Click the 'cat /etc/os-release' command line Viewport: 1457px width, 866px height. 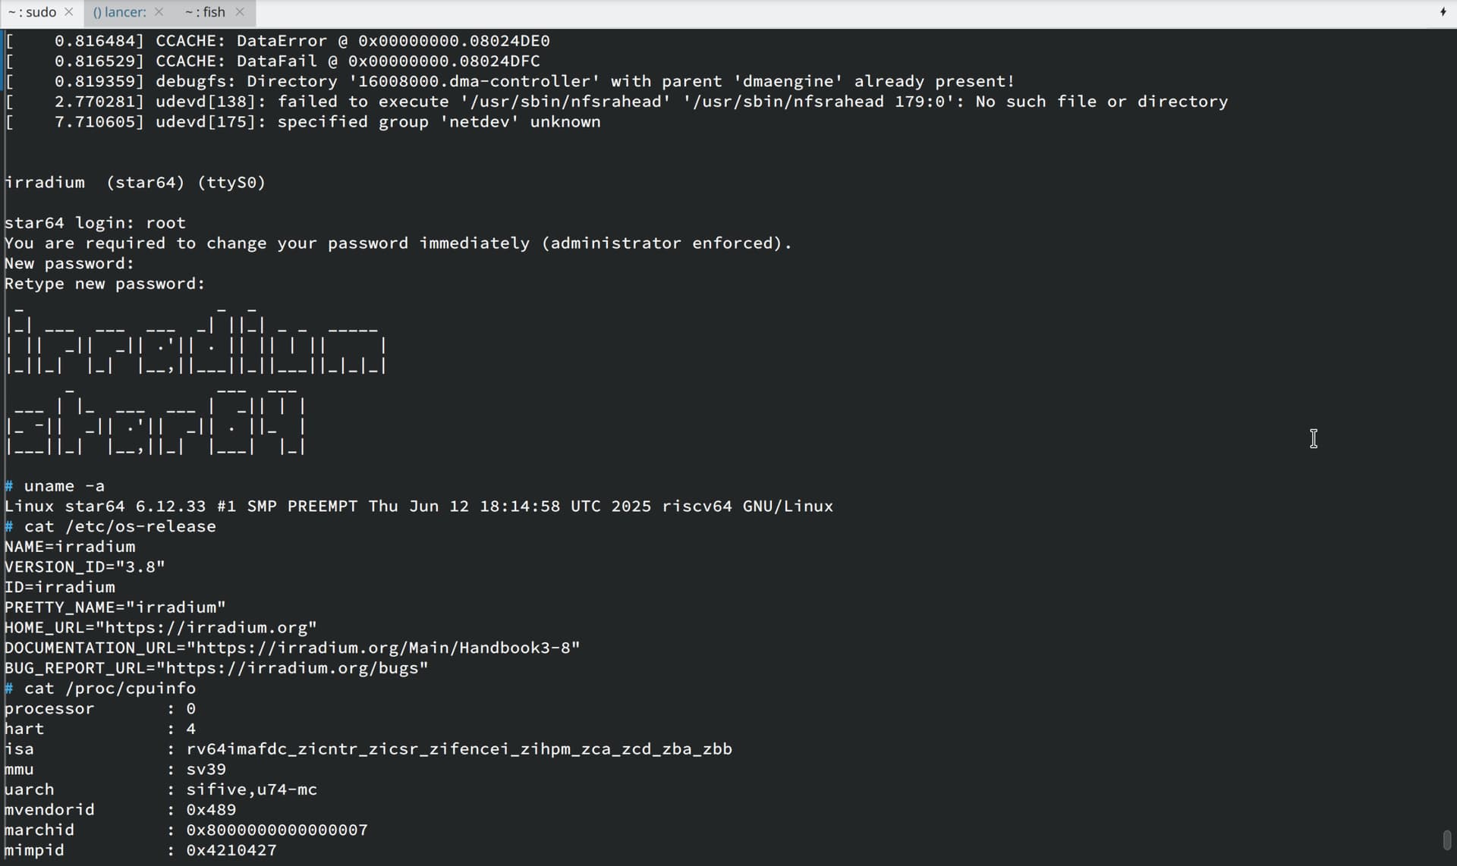click(x=110, y=526)
